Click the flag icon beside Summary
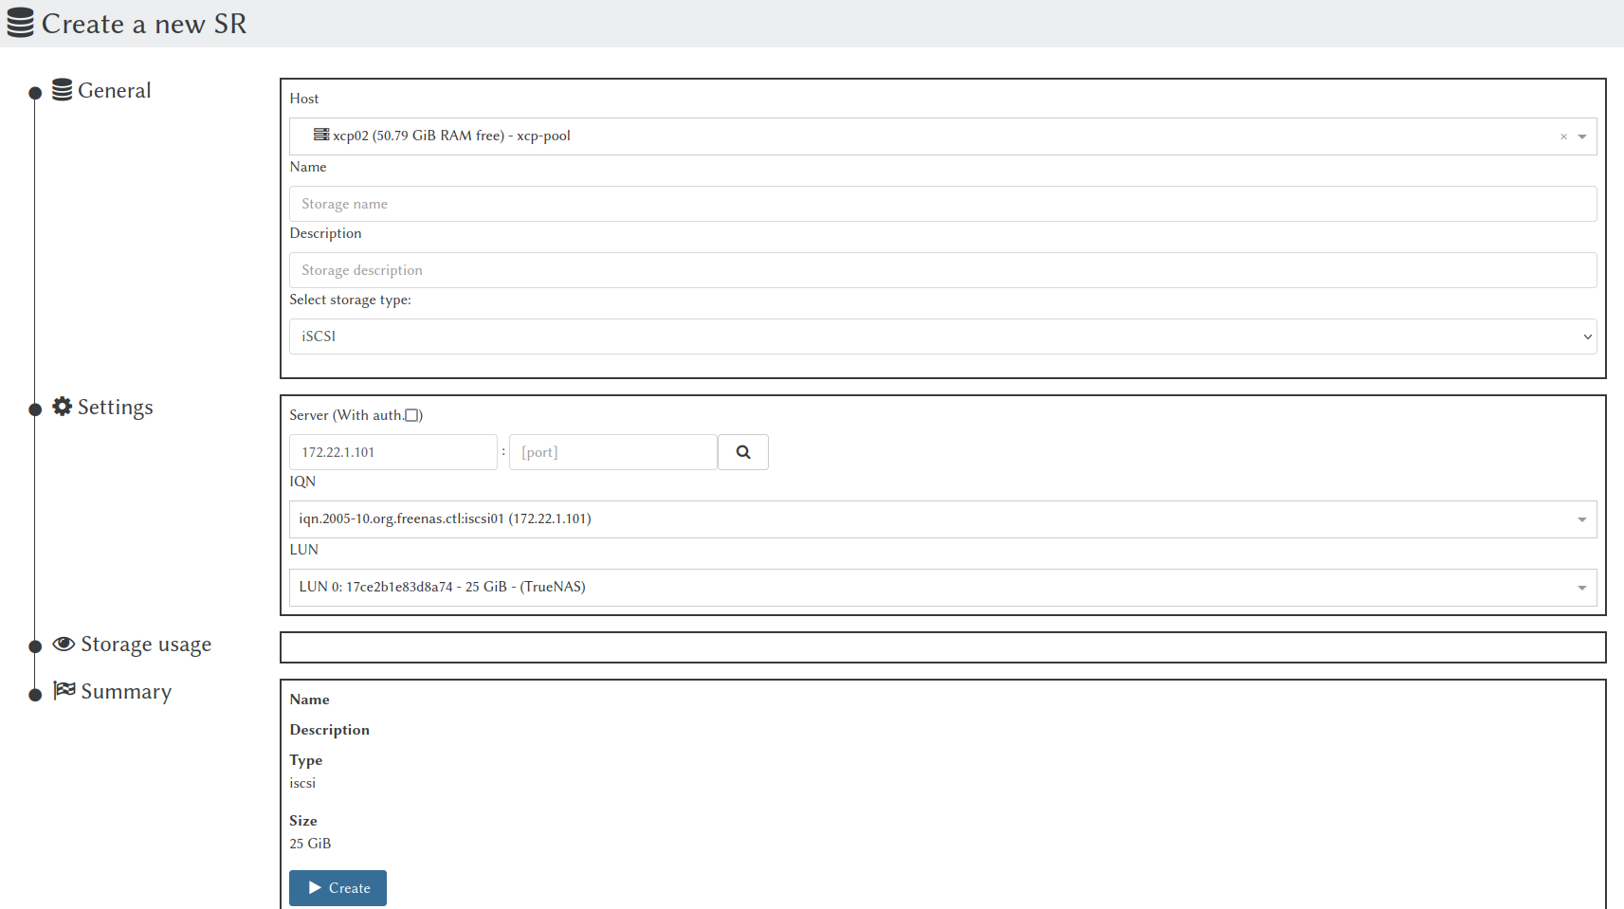This screenshot has width=1624, height=909. (x=64, y=690)
